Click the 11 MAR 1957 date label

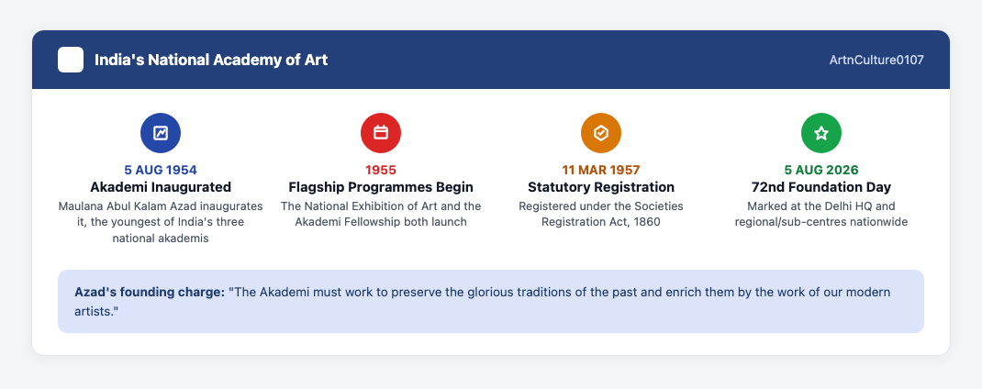tap(601, 170)
